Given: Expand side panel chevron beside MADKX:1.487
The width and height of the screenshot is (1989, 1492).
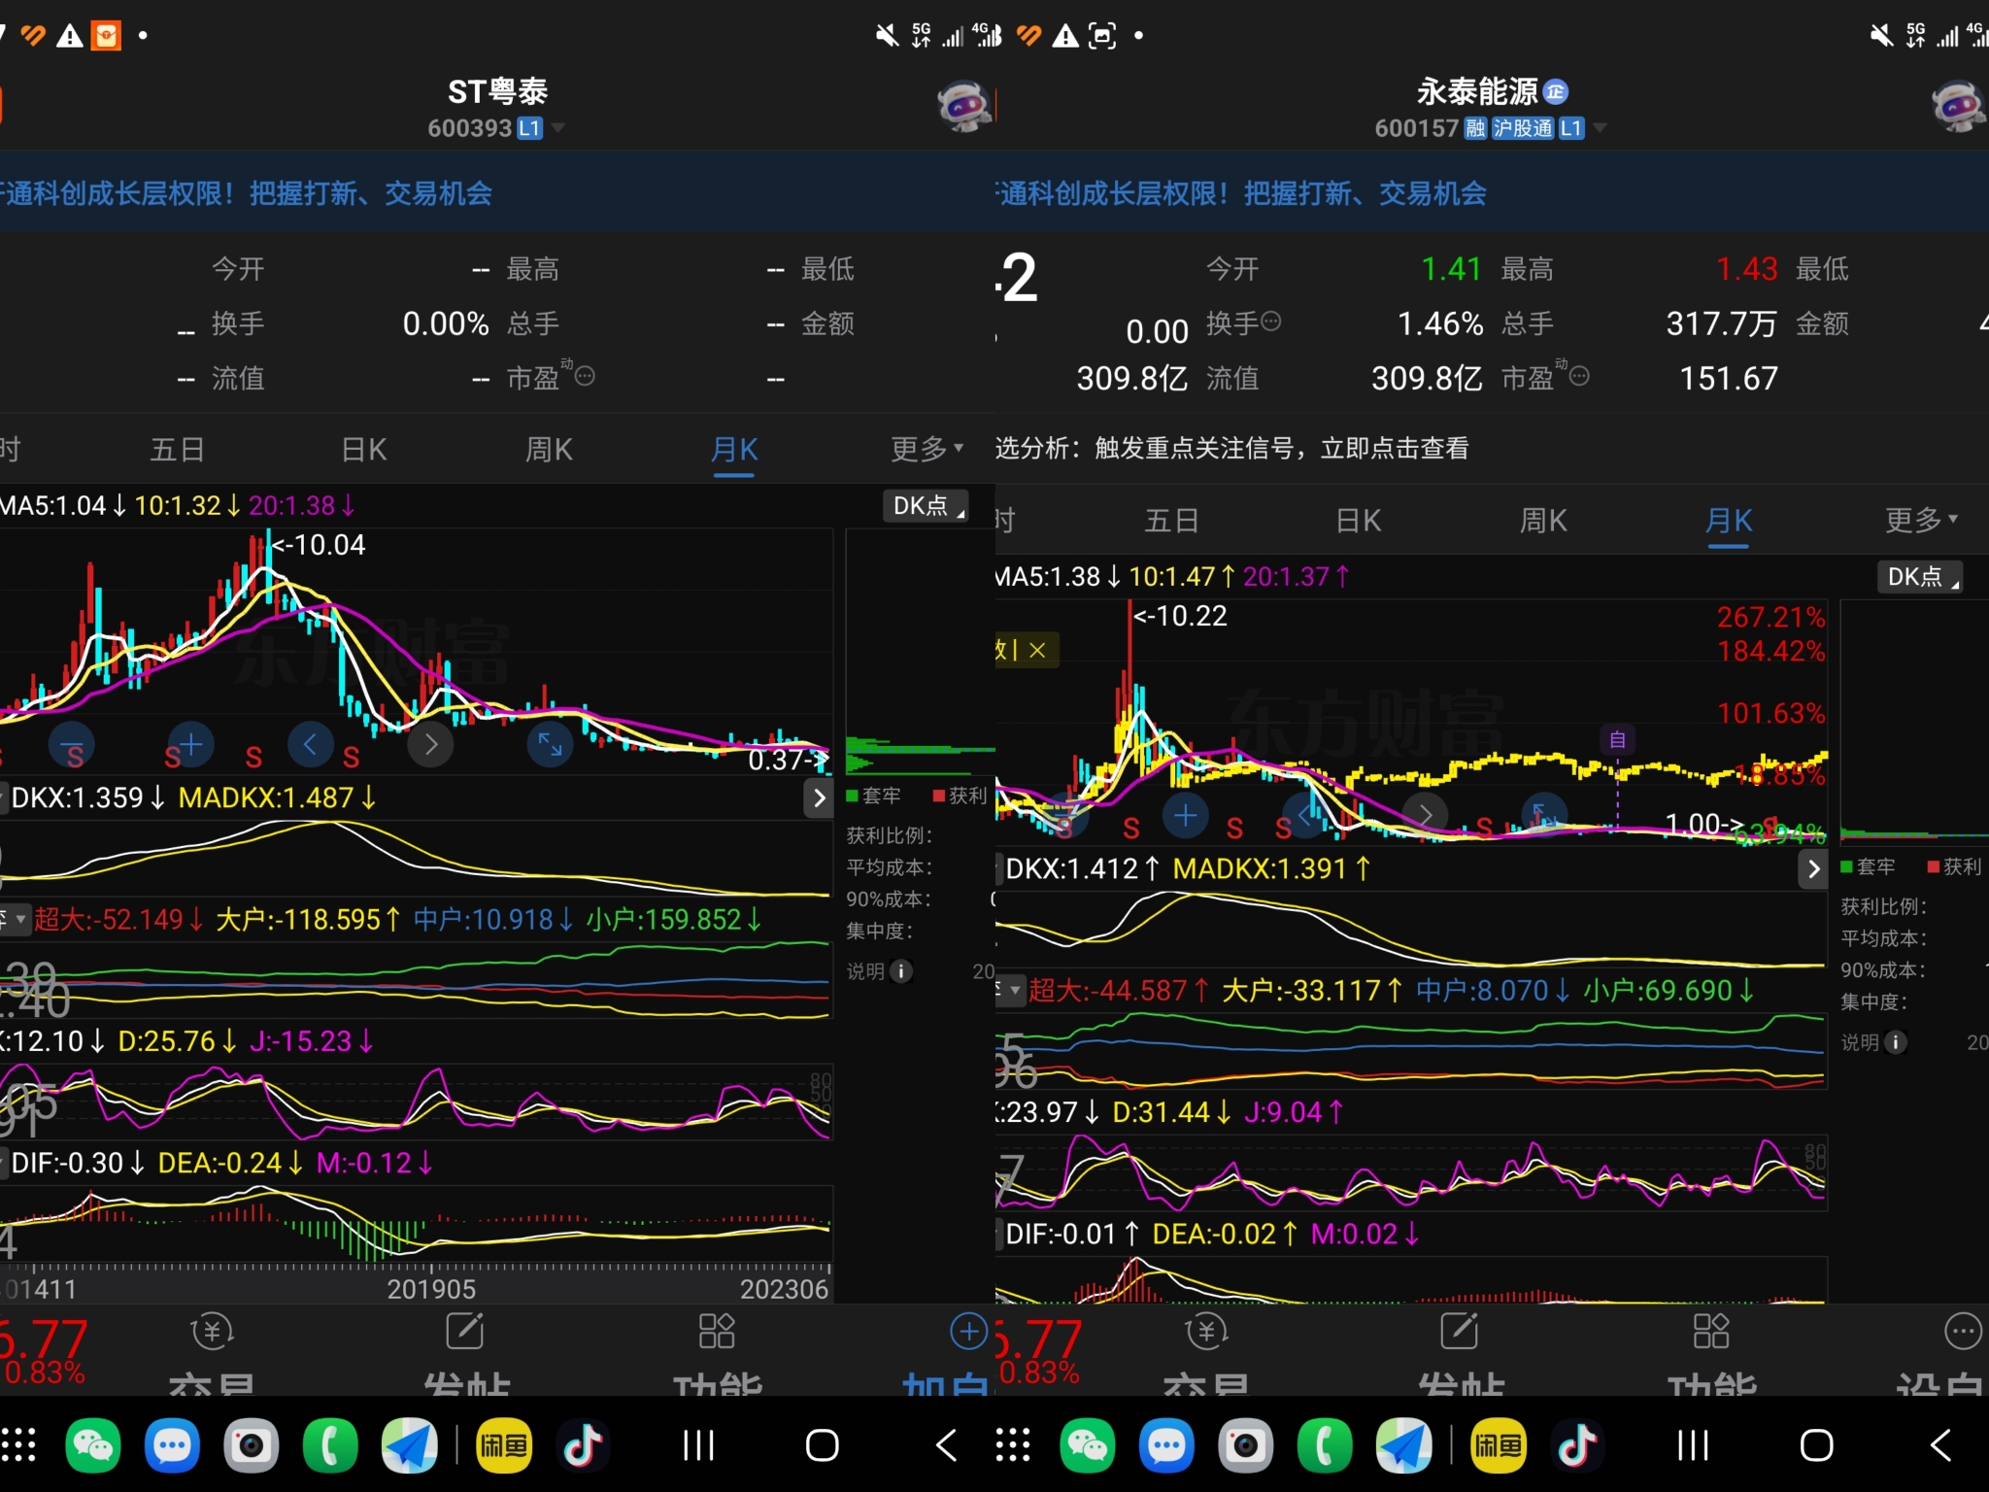Looking at the screenshot, I should tap(819, 797).
